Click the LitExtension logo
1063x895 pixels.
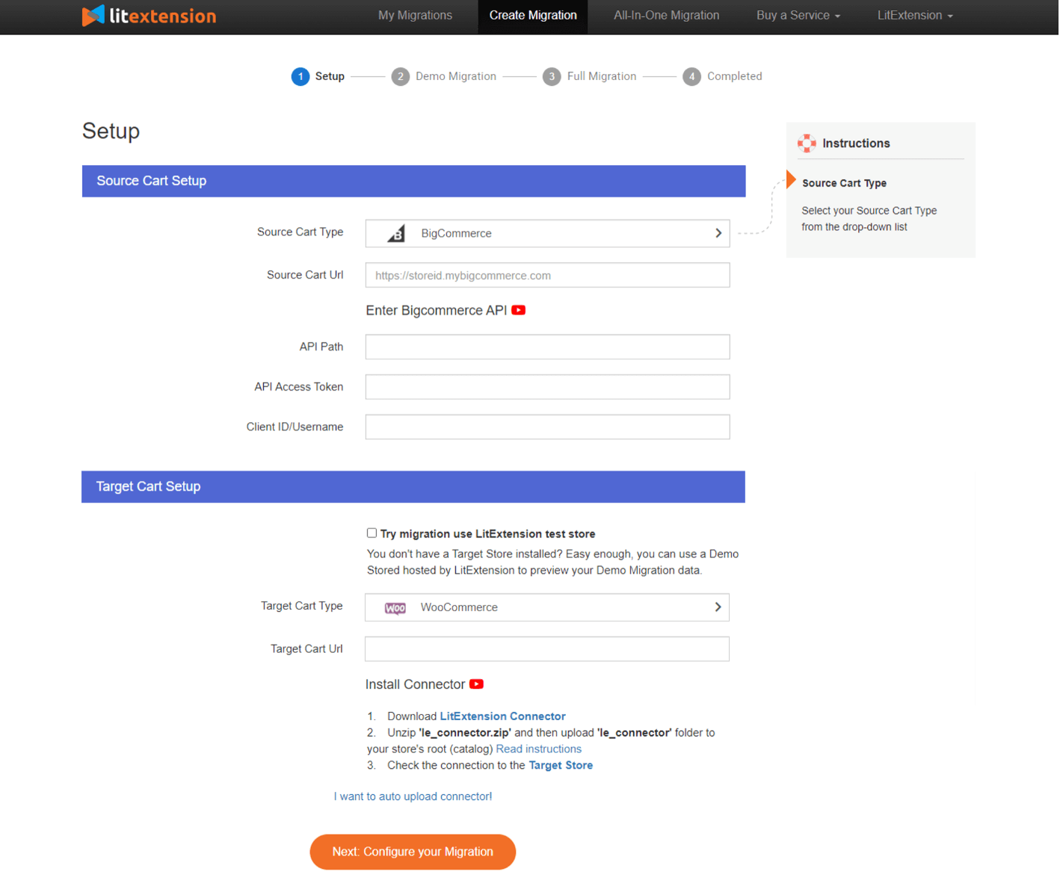149,16
